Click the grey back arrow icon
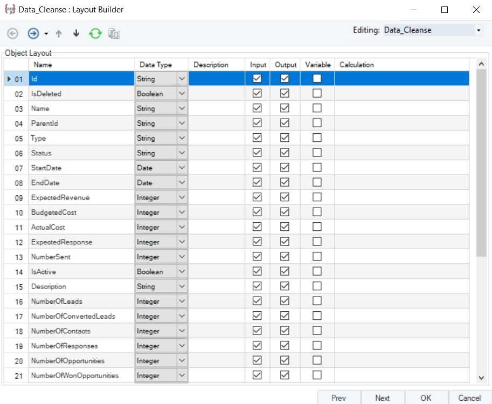This screenshot has height=404, width=492. [x=12, y=33]
